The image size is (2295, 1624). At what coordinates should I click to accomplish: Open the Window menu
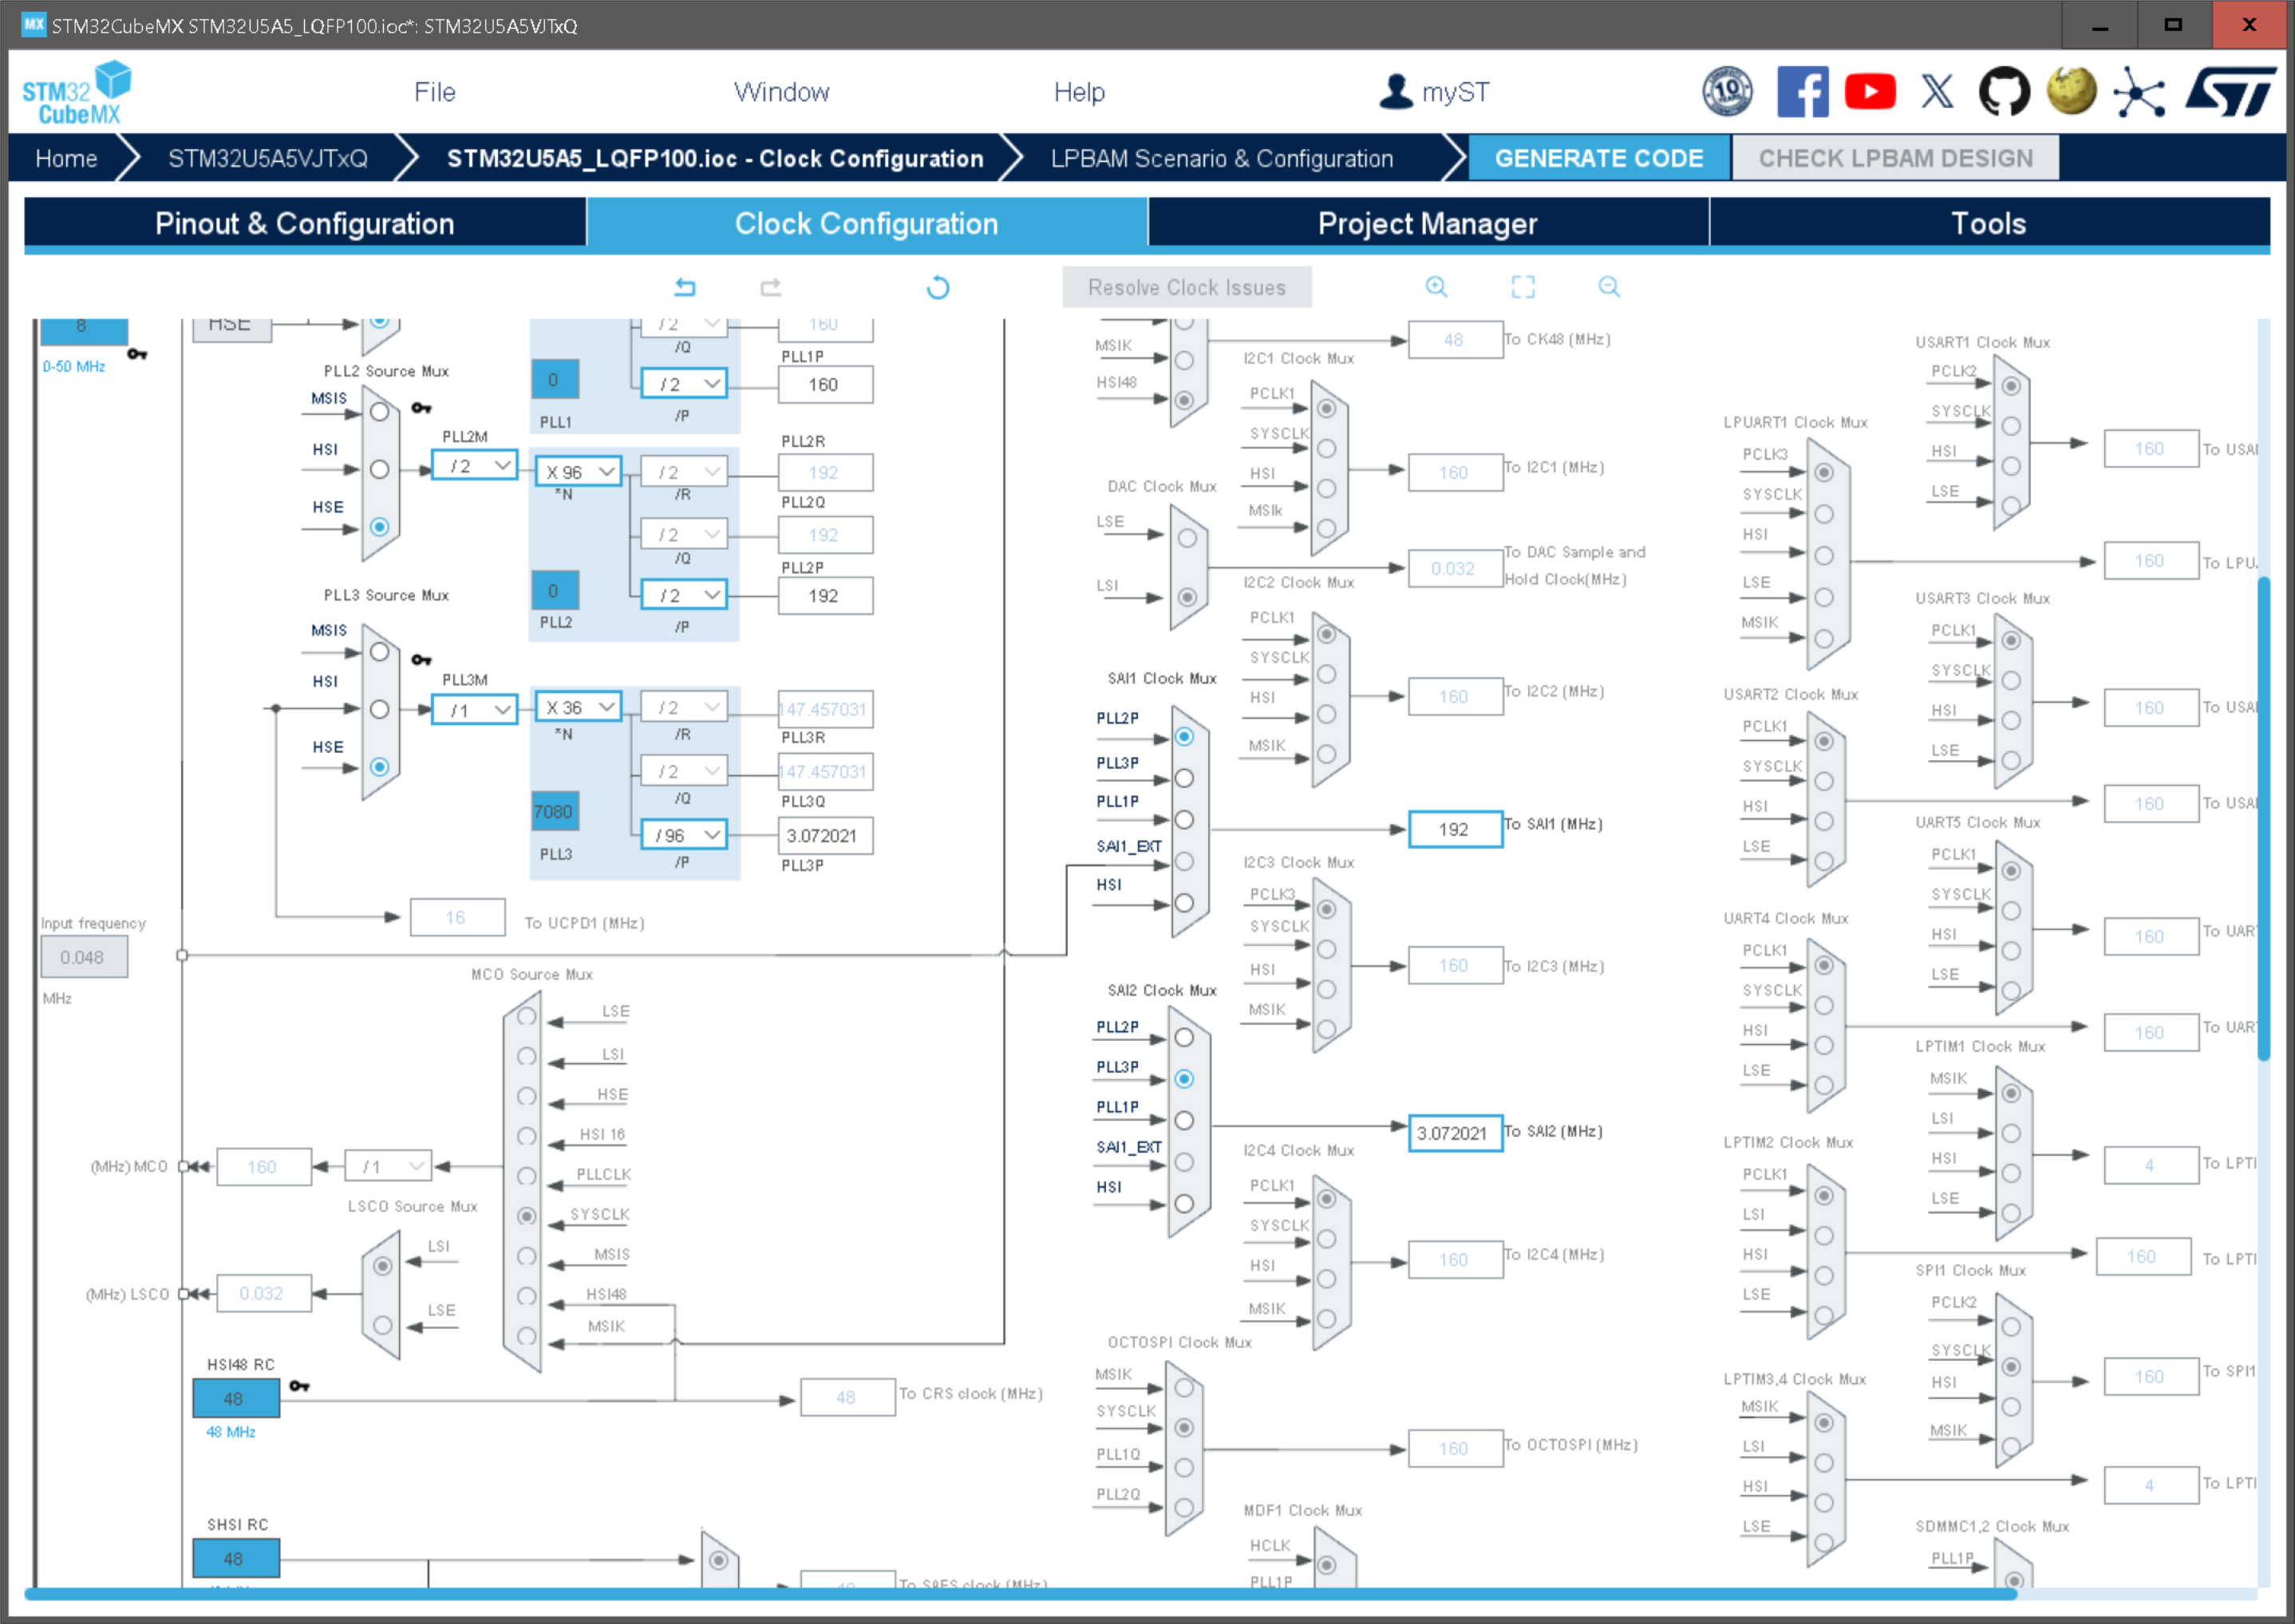[x=782, y=91]
